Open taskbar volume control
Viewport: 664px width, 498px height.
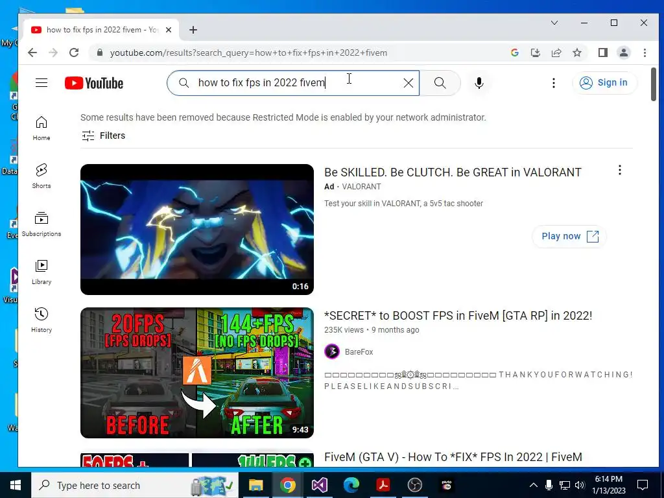click(580, 485)
